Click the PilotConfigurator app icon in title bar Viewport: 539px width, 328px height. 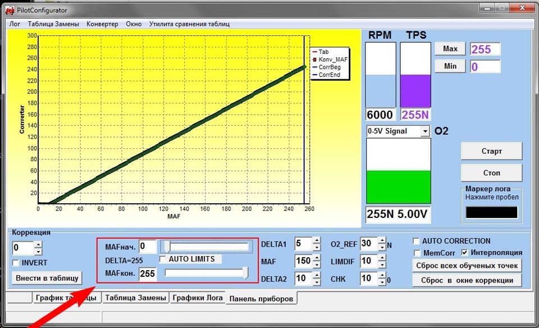[x=10, y=10]
